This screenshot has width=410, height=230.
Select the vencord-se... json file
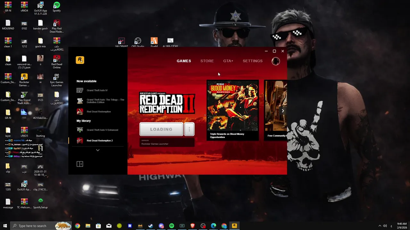[24, 62]
